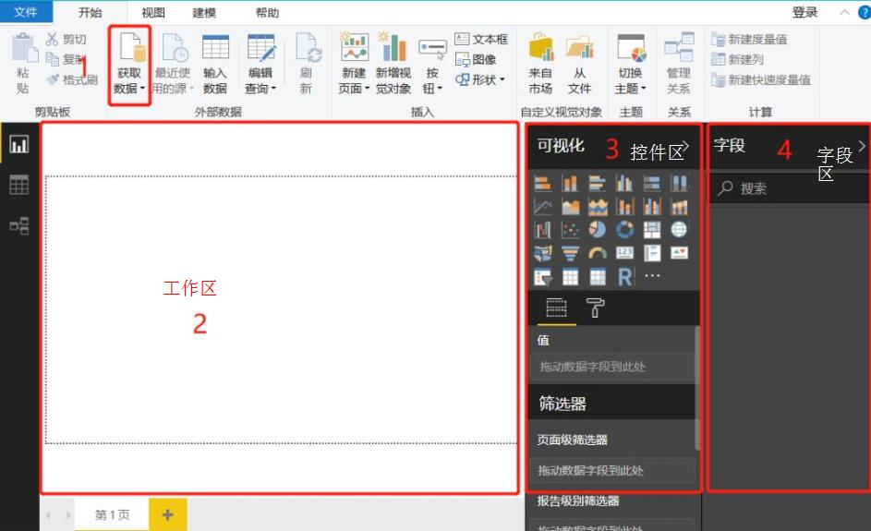Open the 文件 menu
The image size is (871, 531).
(x=26, y=12)
